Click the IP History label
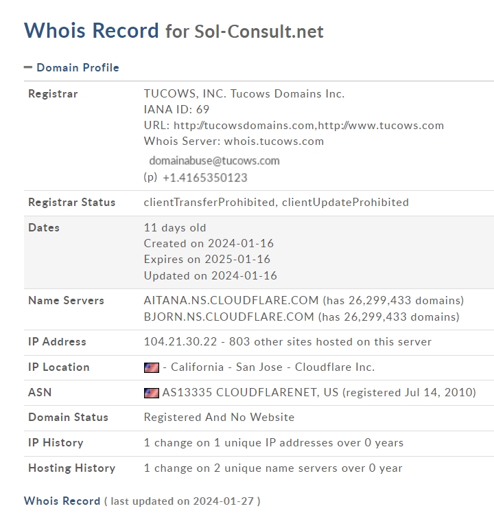The image size is (494, 513). [56, 443]
